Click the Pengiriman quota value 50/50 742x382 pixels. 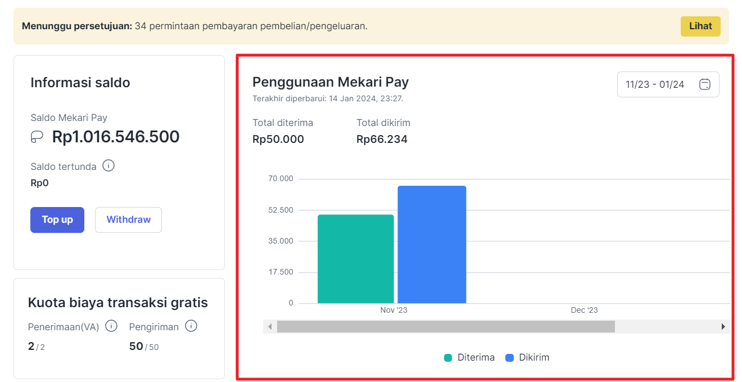(144, 347)
